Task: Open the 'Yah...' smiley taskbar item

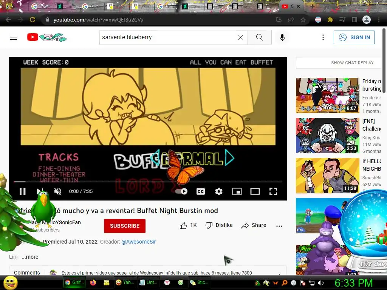Action: coord(125,282)
